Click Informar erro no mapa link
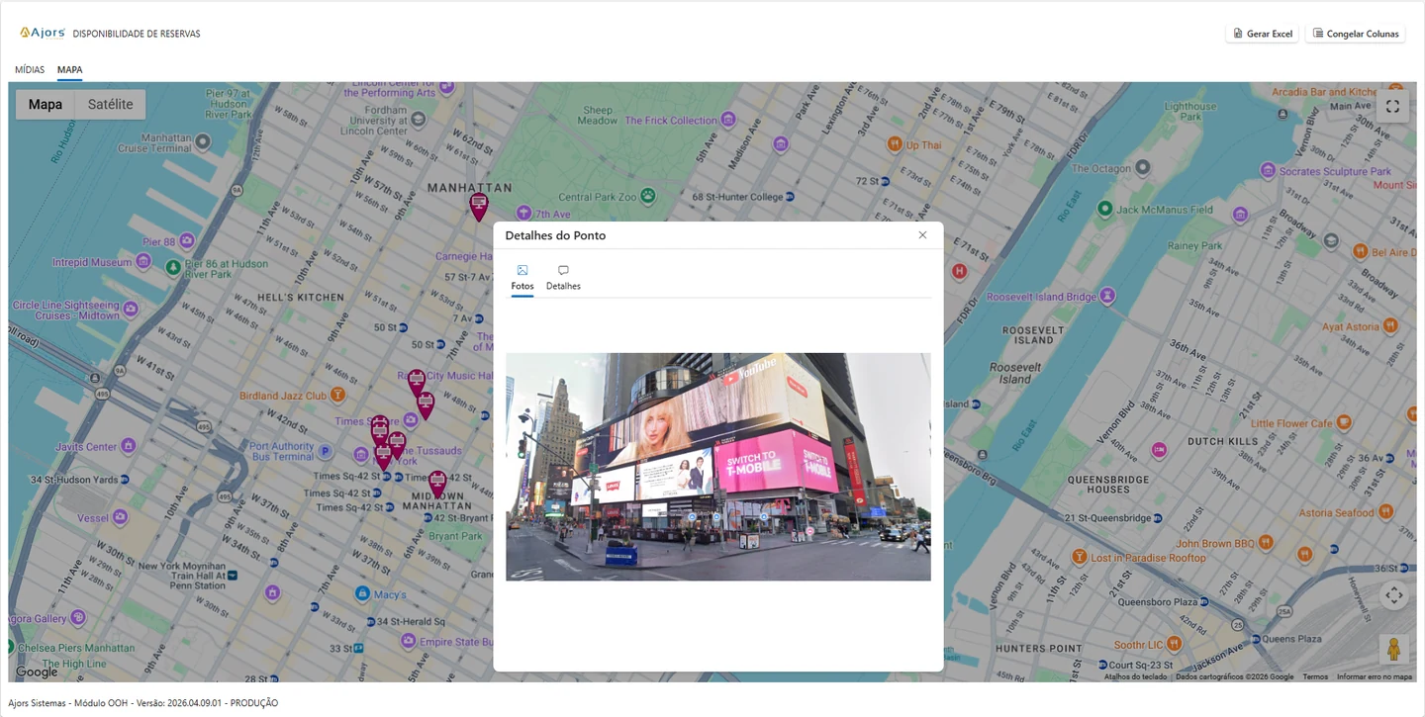Image resolution: width=1425 pixels, height=717 pixels. 1375,676
